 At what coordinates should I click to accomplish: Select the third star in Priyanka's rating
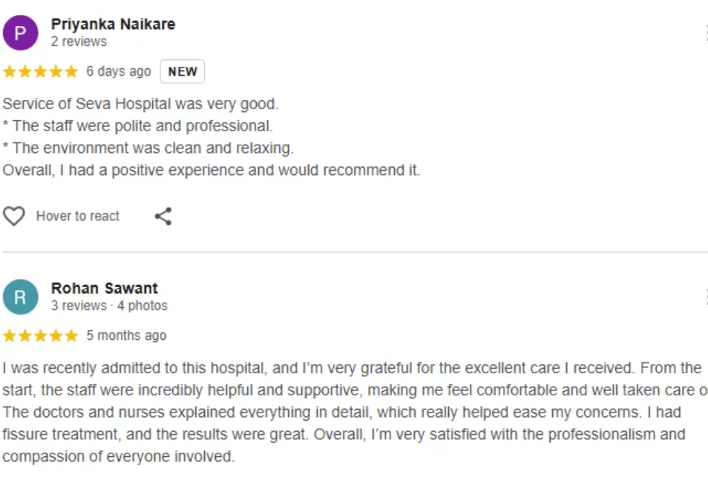tap(41, 71)
